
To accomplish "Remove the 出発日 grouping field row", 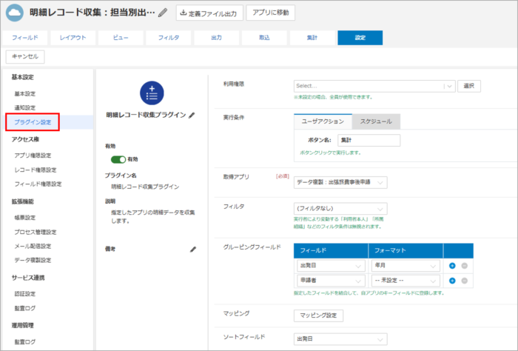I will click(x=464, y=266).
